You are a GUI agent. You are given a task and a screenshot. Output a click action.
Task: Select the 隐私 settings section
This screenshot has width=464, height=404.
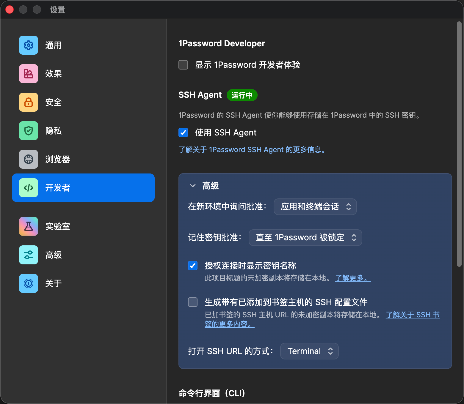pyautogui.click(x=83, y=131)
